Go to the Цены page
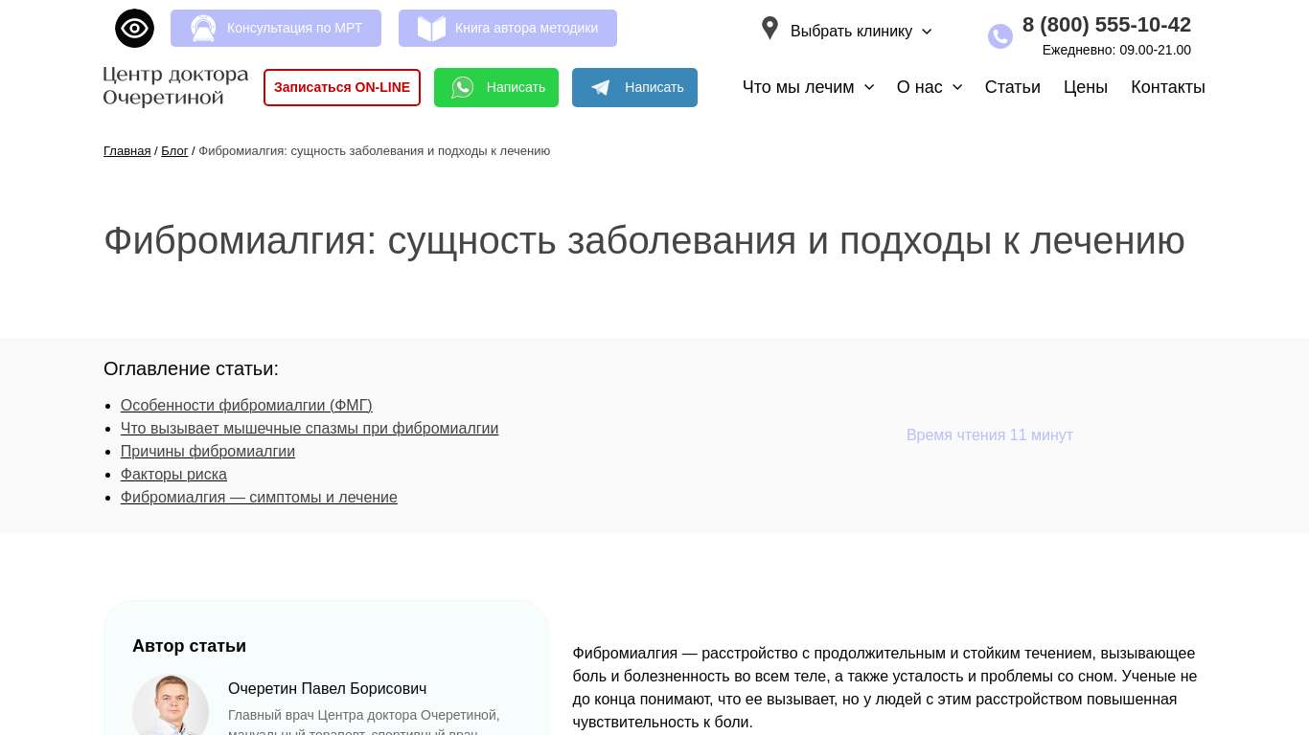Screen dimensions: 1309x735 click(1085, 87)
